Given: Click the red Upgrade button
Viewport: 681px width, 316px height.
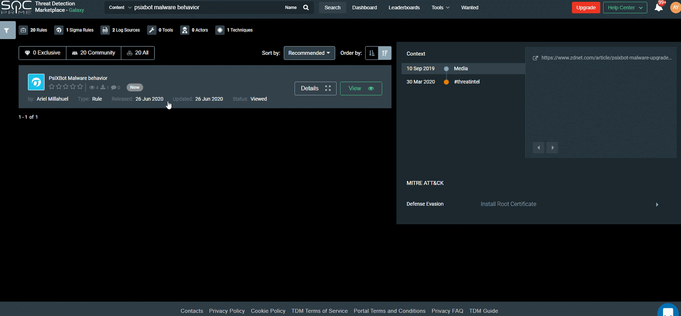Looking at the screenshot, I should [x=586, y=8].
